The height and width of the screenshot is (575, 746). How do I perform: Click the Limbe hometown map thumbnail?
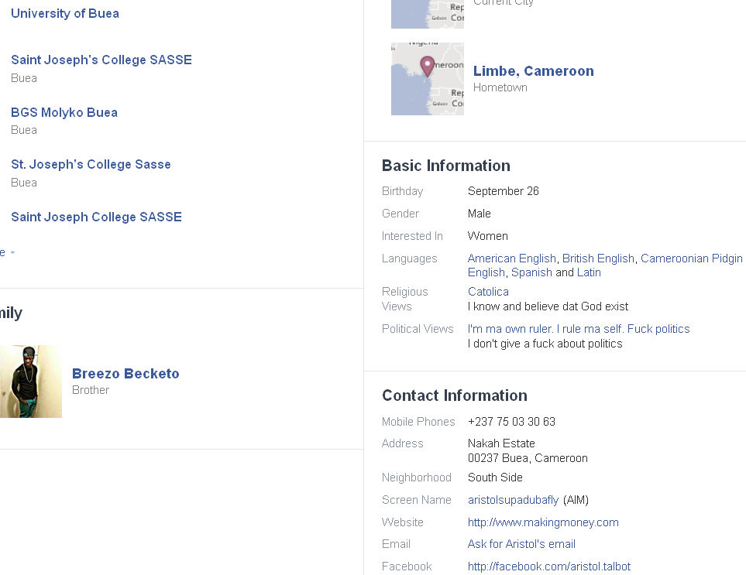coord(428,79)
